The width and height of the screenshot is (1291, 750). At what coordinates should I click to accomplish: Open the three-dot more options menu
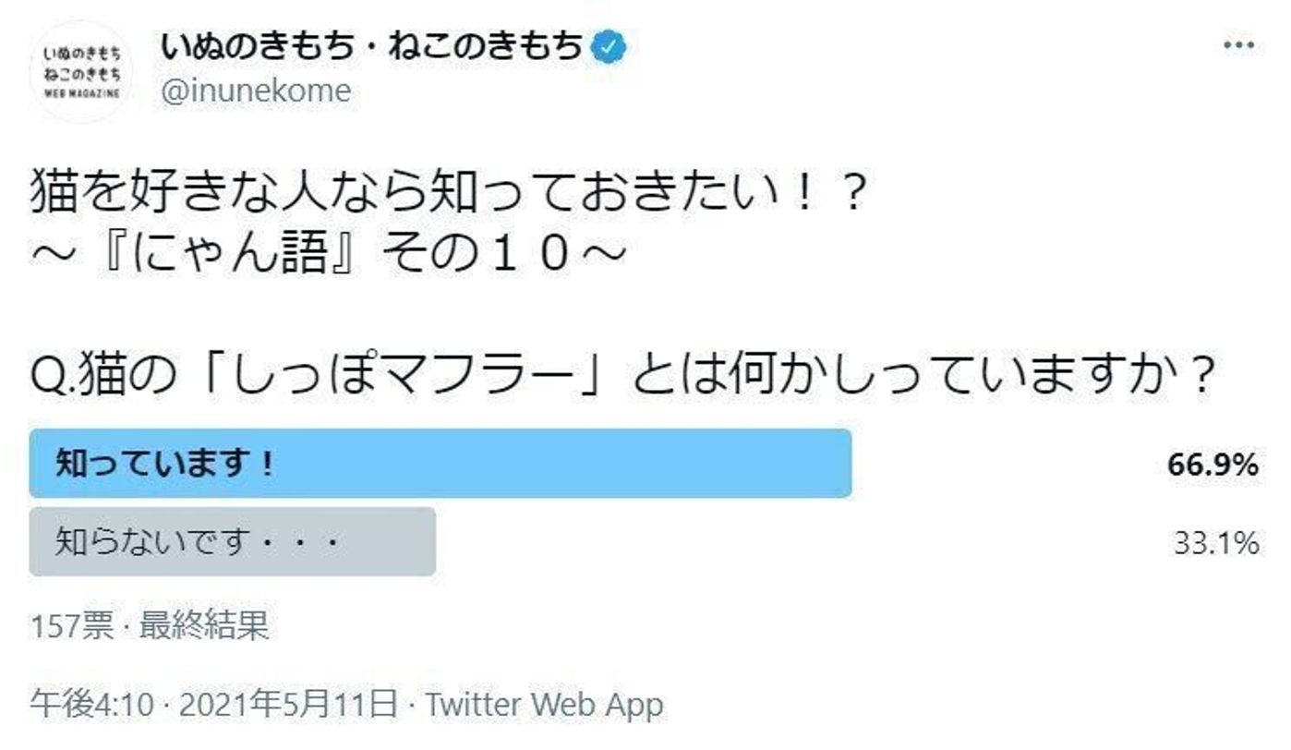[x=1238, y=45]
